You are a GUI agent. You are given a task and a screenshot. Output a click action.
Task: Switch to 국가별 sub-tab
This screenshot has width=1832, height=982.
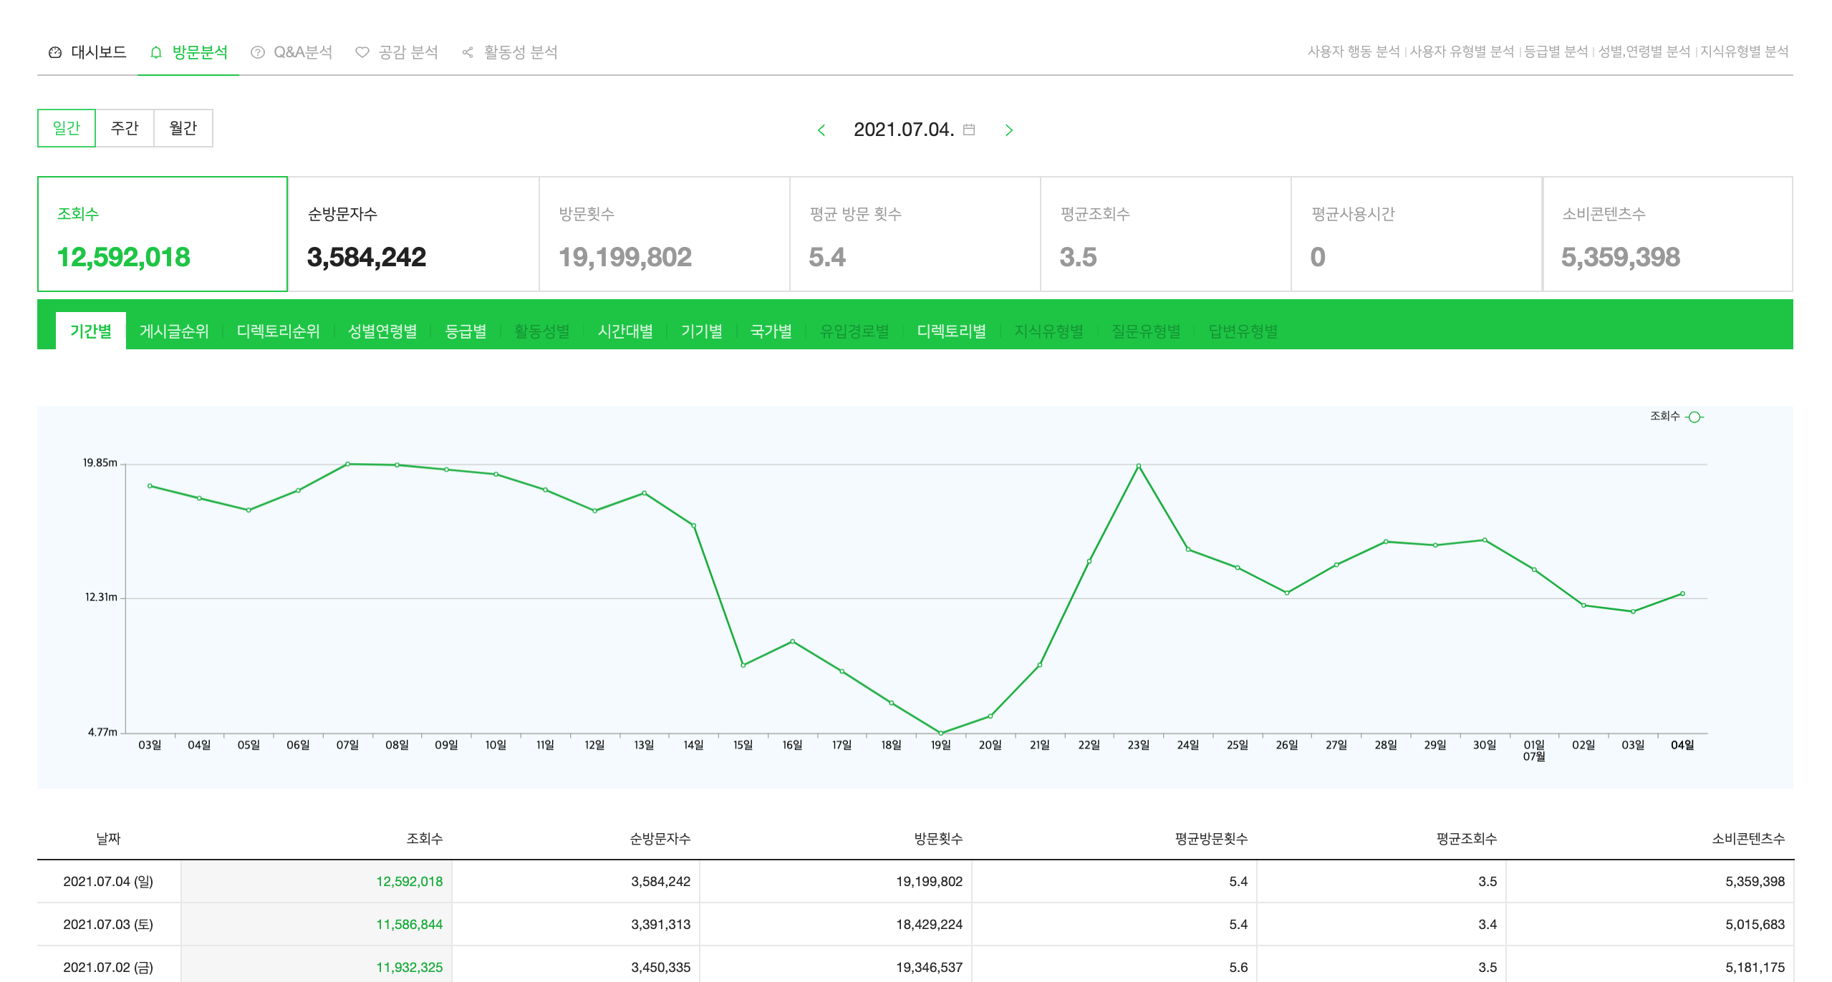point(771,331)
